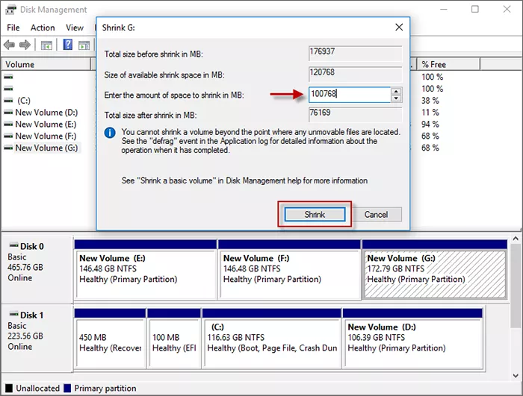The image size is (523, 396).
Task: Select New Volume (G:) in volume list
Action: (46, 148)
